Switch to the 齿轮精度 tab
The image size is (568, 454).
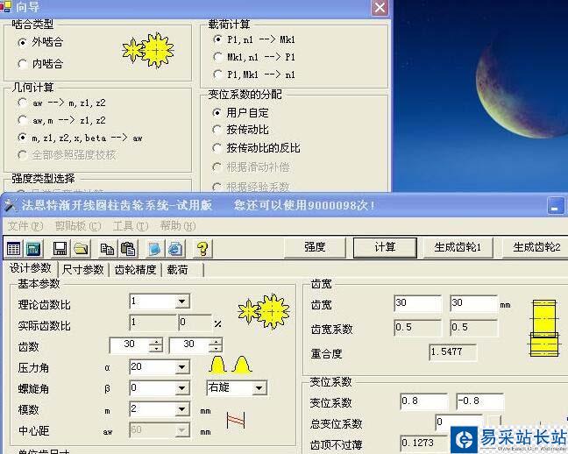[135, 270]
